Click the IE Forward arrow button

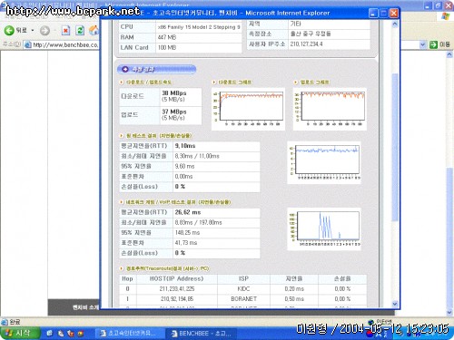pyautogui.click(x=44, y=30)
